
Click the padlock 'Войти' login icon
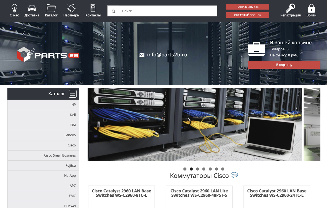point(311,8)
